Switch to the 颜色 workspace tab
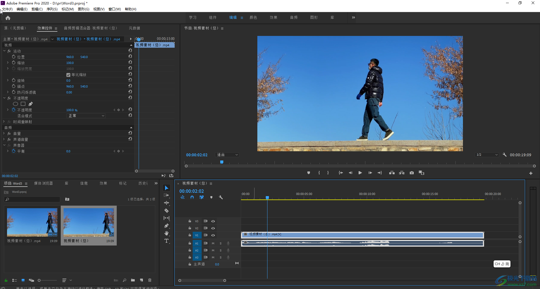 tap(253, 17)
